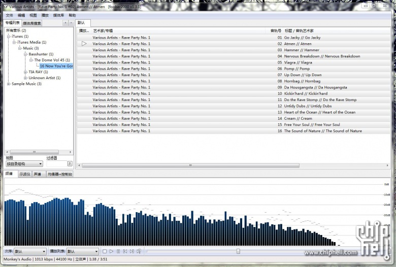Switch to the 媒体库搜索 tab
Viewport: 396px width, 267px height.
(x=32, y=23)
